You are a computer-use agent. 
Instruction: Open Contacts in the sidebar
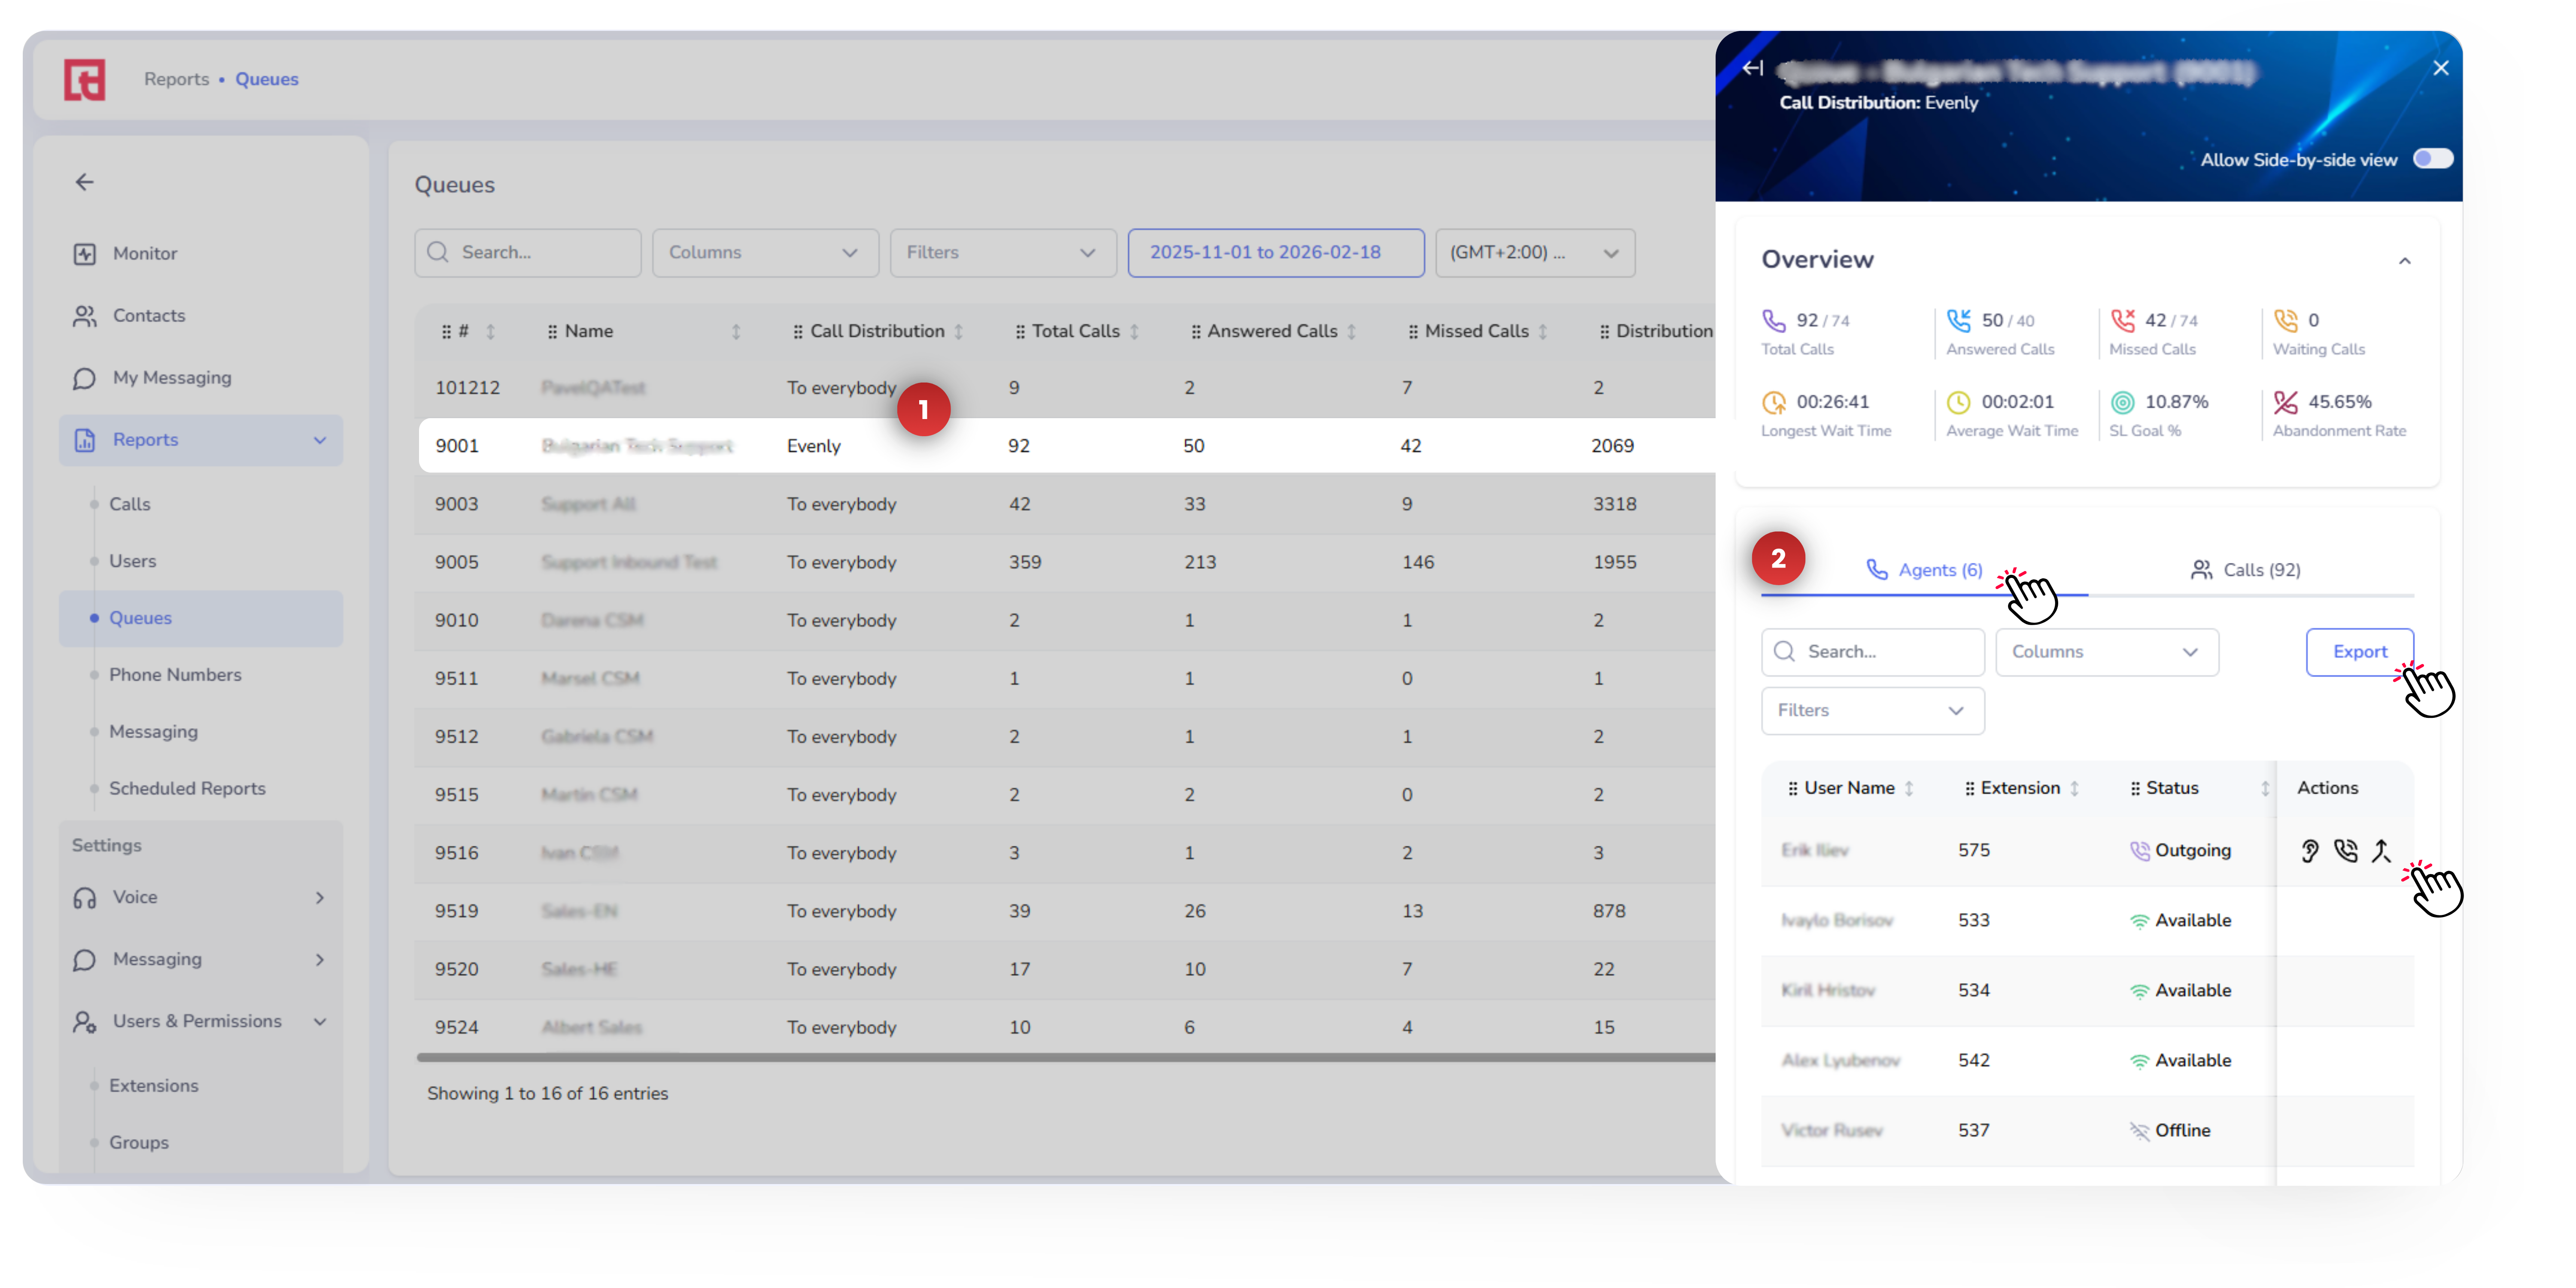tap(149, 316)
